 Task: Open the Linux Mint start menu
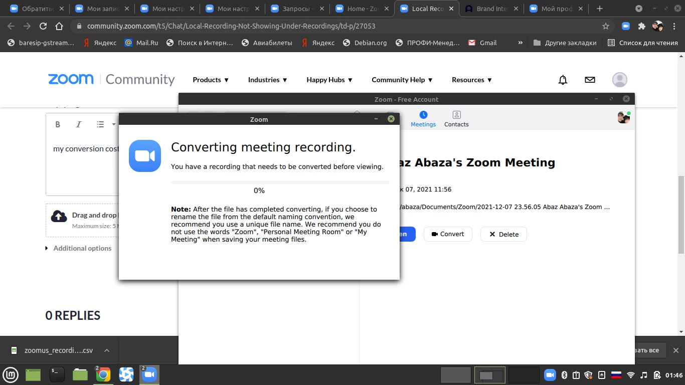(x=11, y=374)
